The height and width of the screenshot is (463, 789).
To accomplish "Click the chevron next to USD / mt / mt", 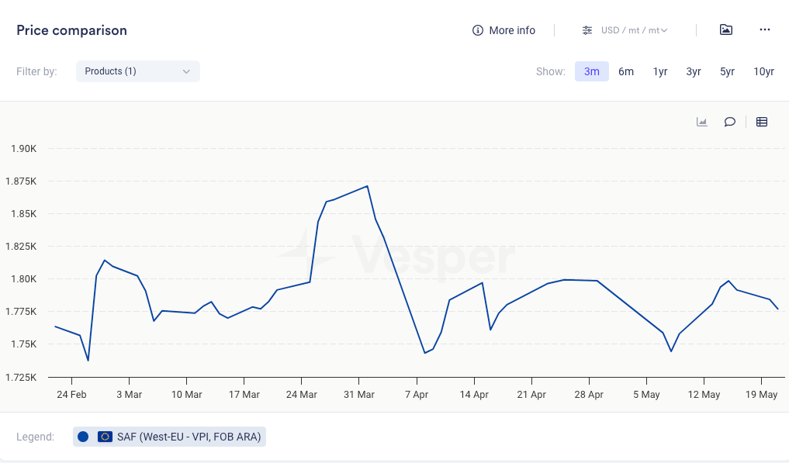I will point(664,31).
